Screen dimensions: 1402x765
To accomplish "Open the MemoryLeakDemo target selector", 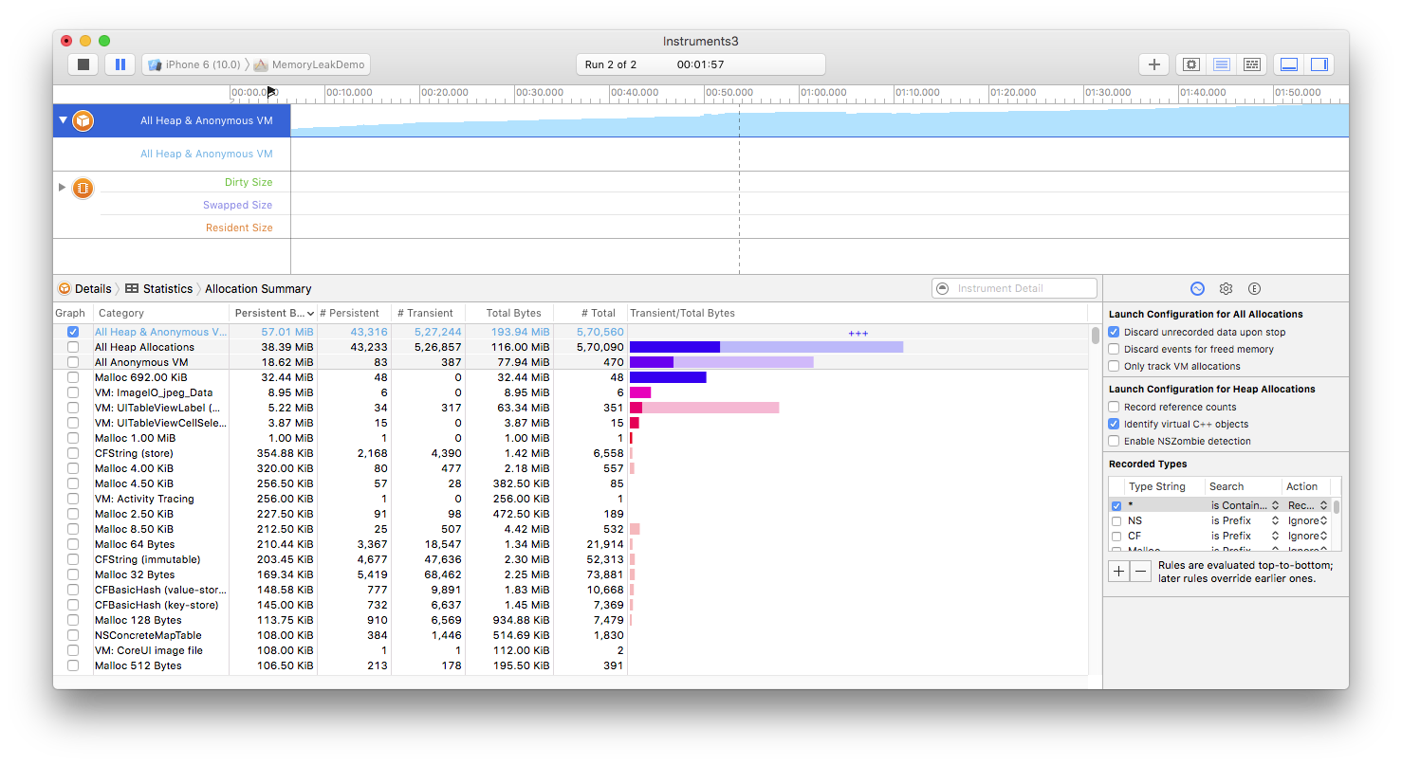I will tap(309, 64).
